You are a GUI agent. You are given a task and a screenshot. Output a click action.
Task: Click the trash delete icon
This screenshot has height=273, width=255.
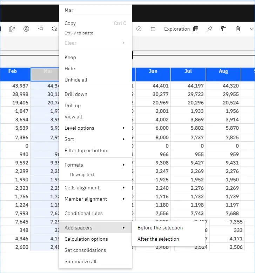coord(238,29)
